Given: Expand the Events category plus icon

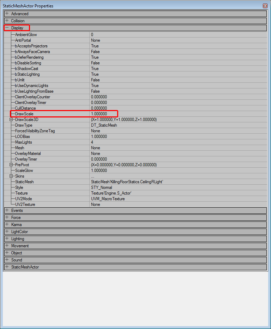Looking at the screenshot, I should (7, 210).
